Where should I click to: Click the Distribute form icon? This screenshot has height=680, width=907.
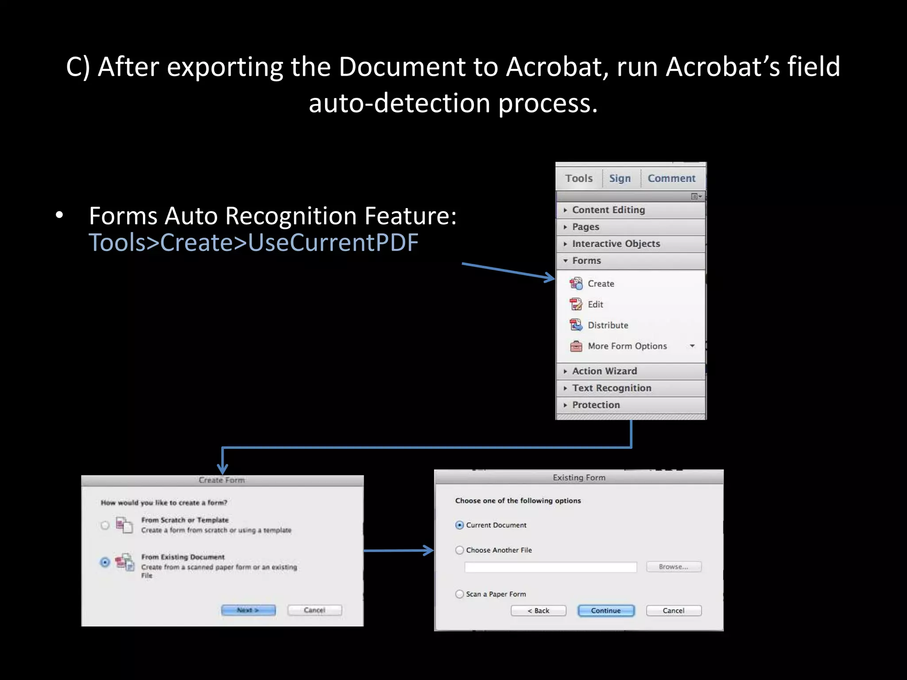click(576, 325)
